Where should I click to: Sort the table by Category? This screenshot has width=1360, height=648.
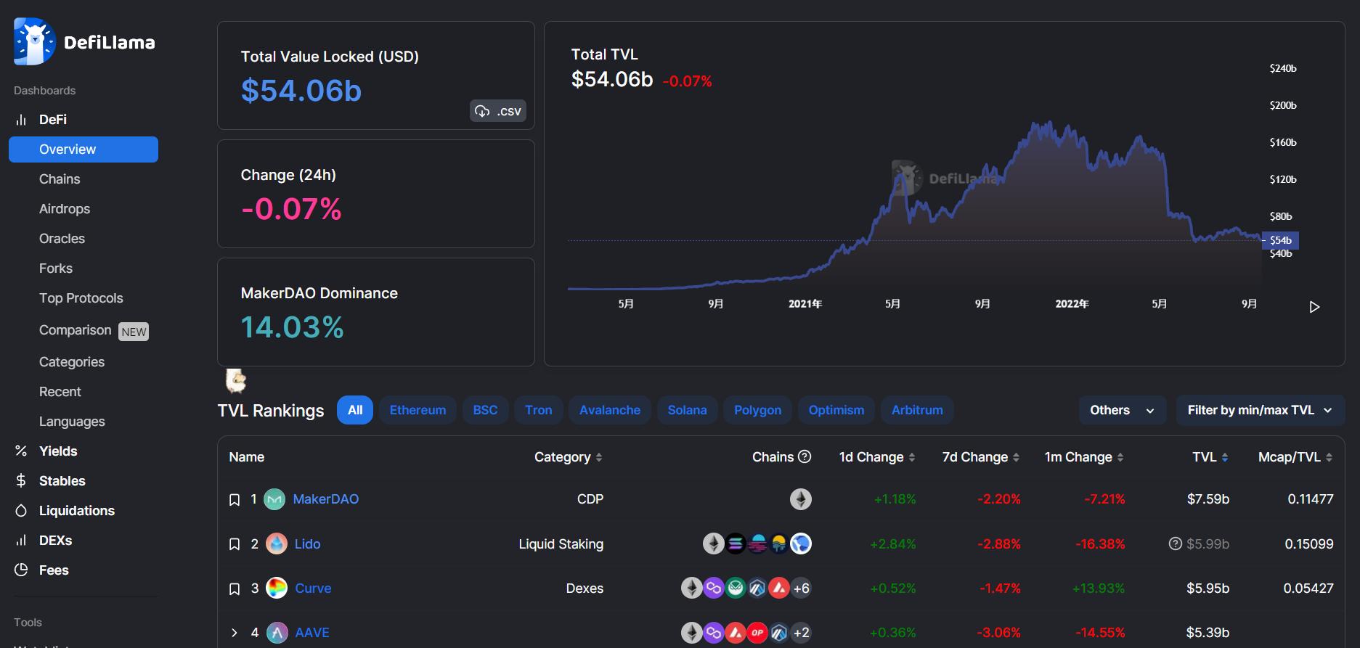coord(569,457)
